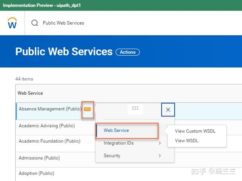Click the search magnifier icon
This screenshot has height=181, width=242.
pyautogui.click(x=35, y=23)
